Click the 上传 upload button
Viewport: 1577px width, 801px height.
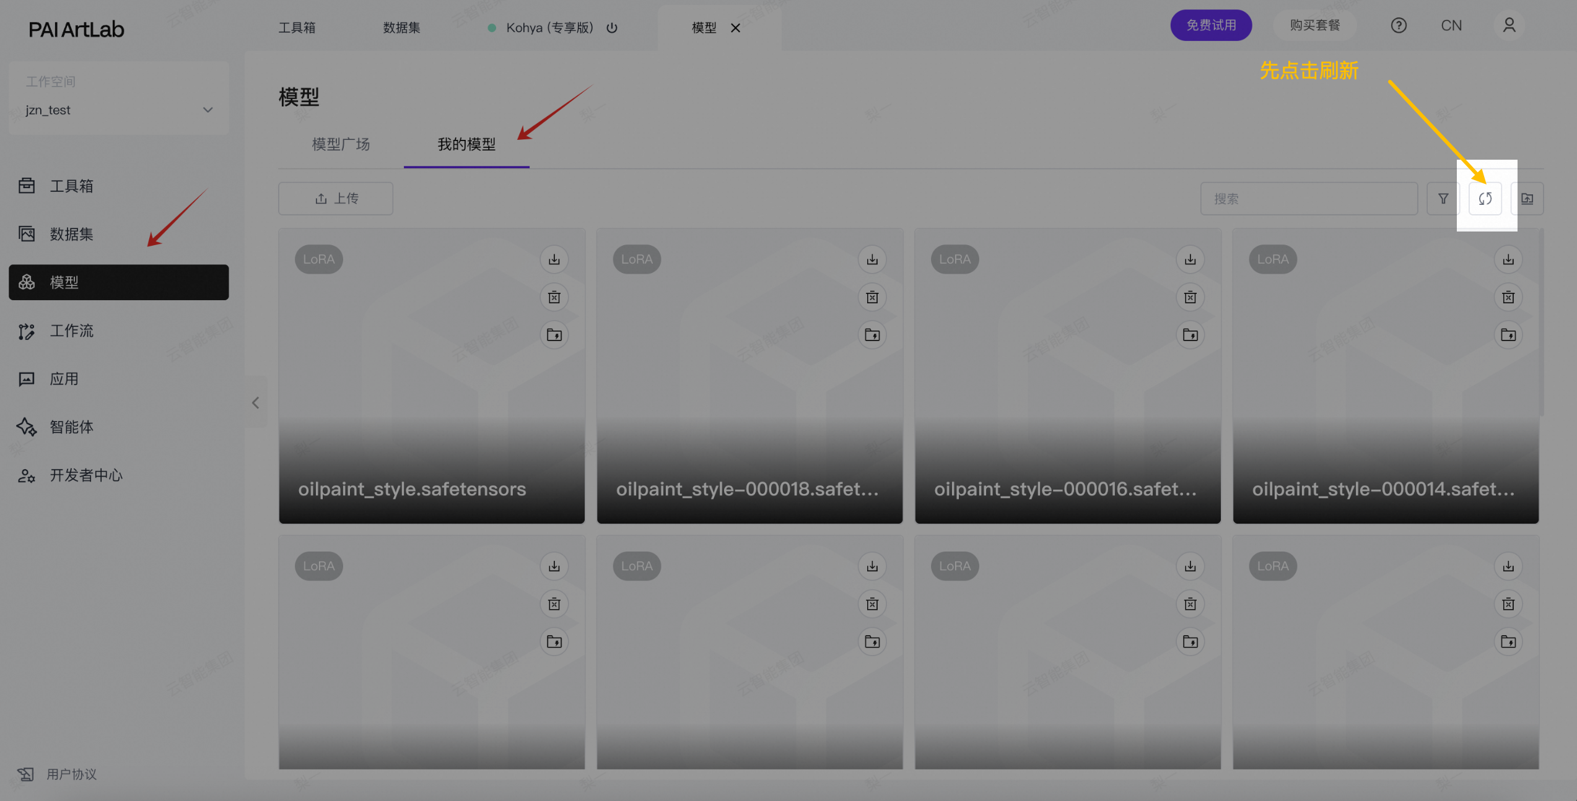[336, 199]
